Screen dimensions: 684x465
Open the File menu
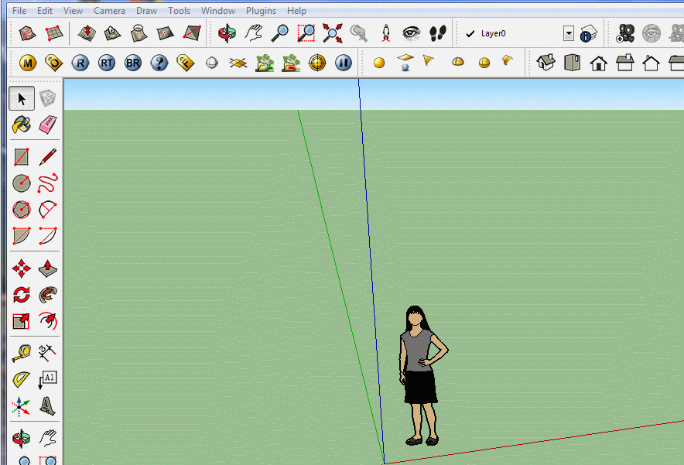tap(19, 11)
